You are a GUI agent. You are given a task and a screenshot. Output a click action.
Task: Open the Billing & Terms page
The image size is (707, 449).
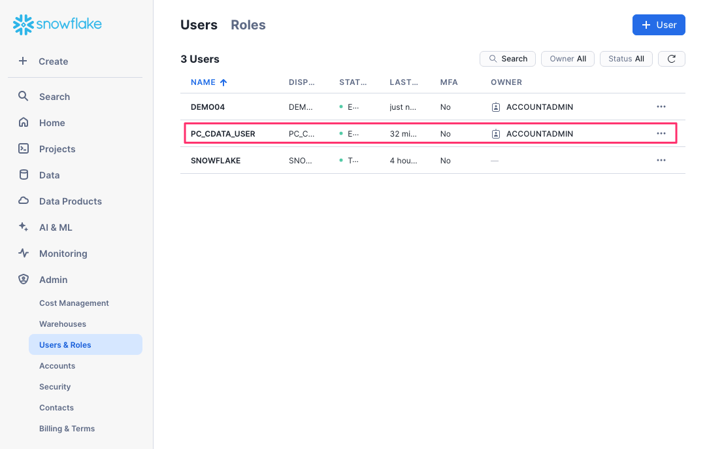[67, 428]
